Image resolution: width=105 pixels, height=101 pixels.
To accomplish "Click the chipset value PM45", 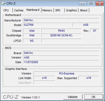I will pyautogui.click(x=61, y=31).
